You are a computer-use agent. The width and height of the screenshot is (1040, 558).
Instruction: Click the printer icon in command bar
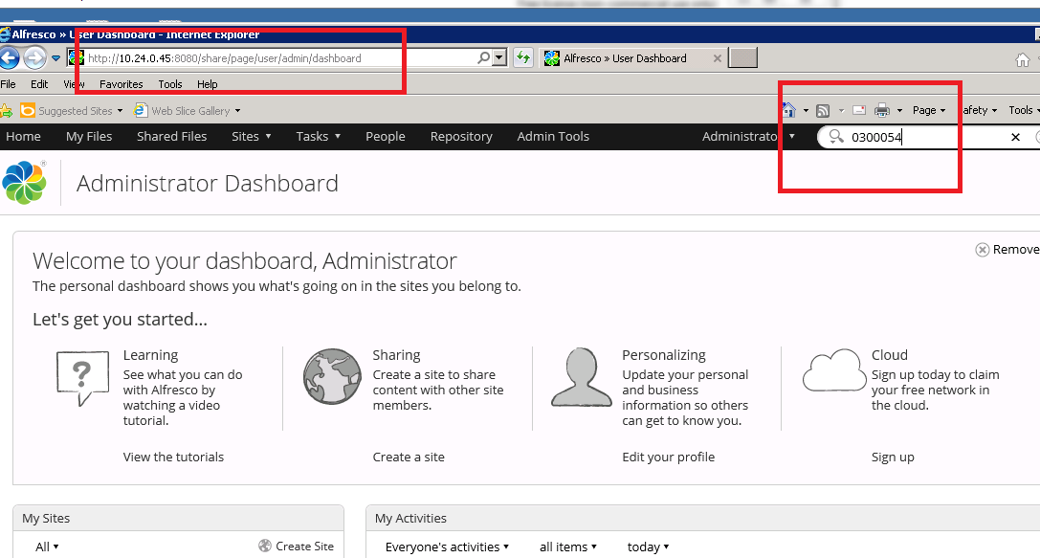click(x=882, y=110)
